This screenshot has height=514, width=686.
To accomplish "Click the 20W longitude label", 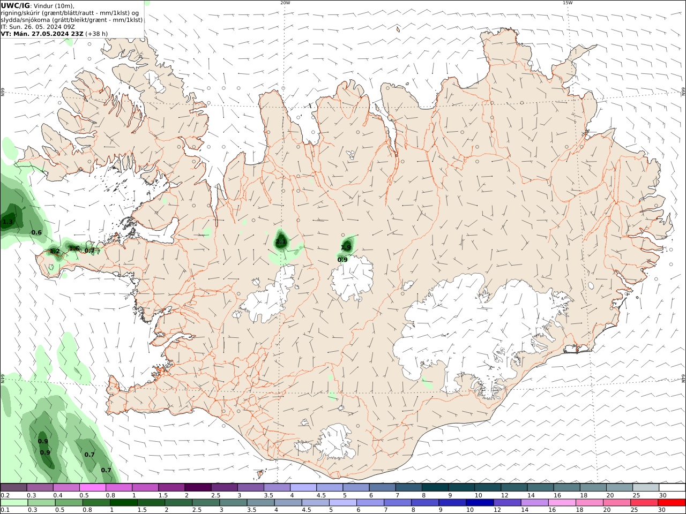I will click(285, 3).
